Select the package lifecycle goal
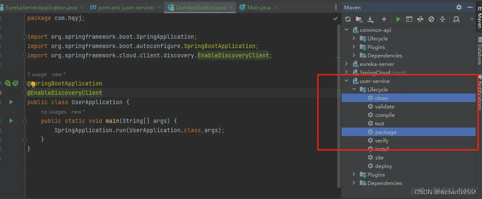Image resolution: width=482 pixels, height=199 pixels. (x=408, y=132)
